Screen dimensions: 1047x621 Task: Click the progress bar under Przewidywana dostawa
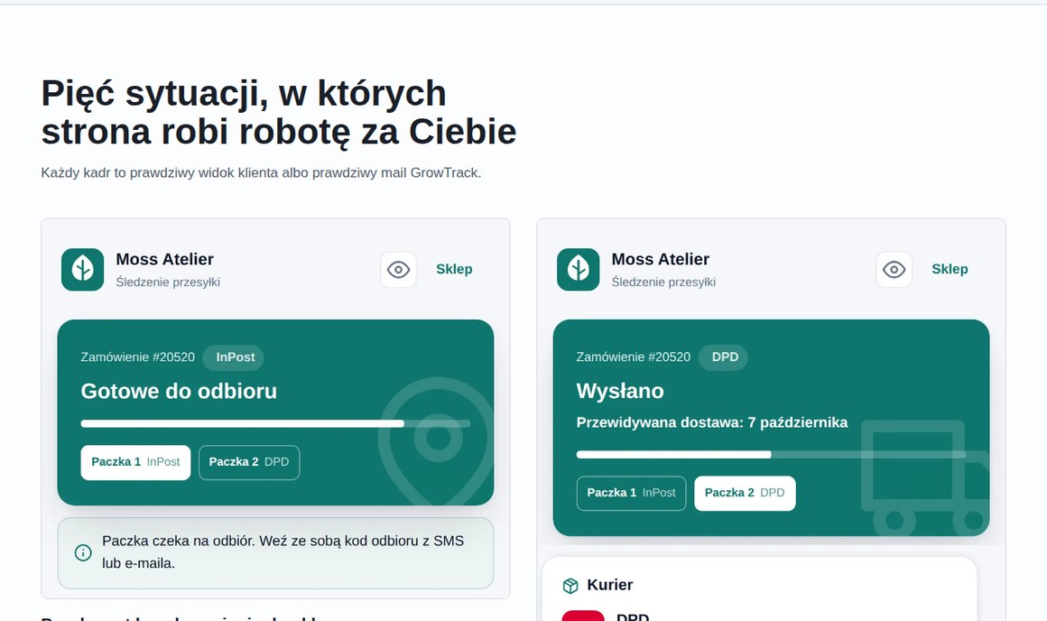771,455
